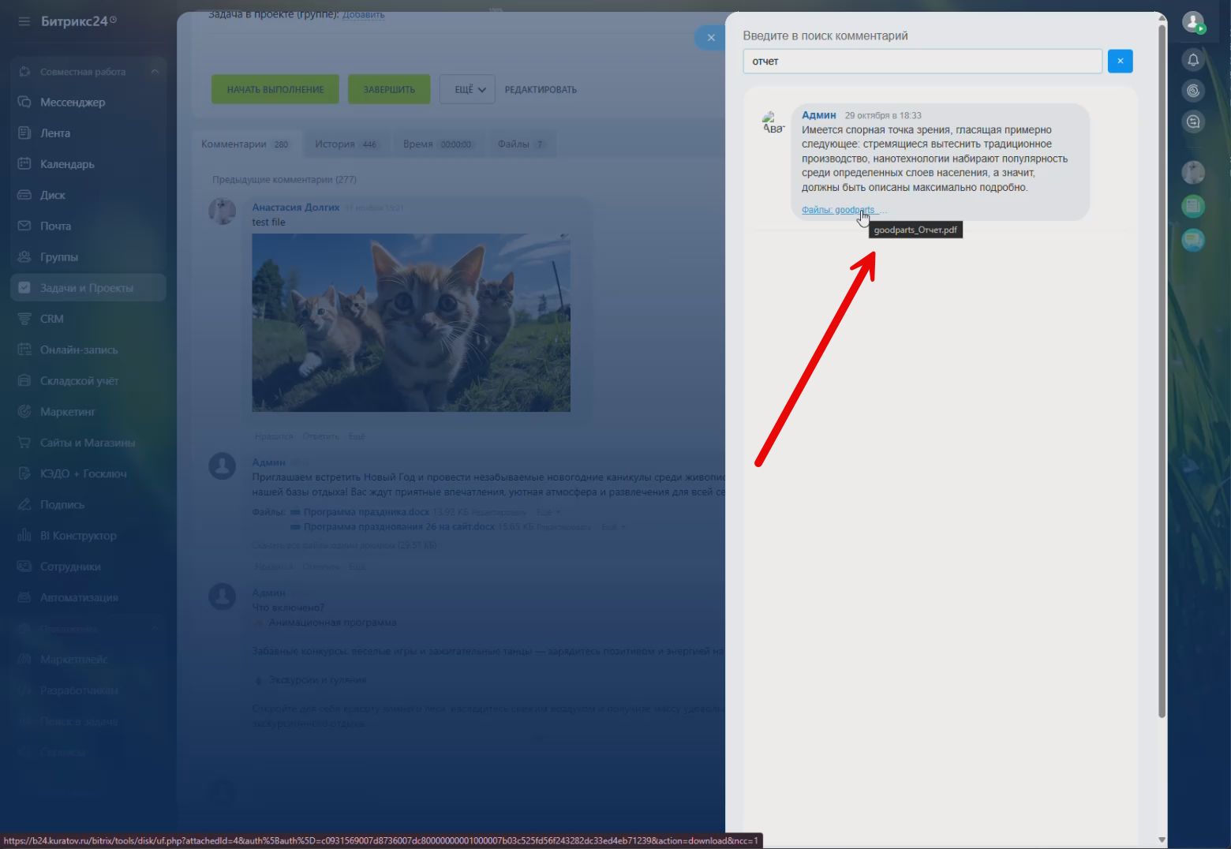1231x849 pixels.
Task: Go to Календарь in the sidebar
Action: click(x=67, y=164)
